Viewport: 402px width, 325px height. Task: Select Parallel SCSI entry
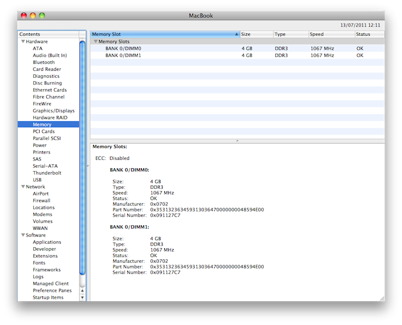pos(47,139)
